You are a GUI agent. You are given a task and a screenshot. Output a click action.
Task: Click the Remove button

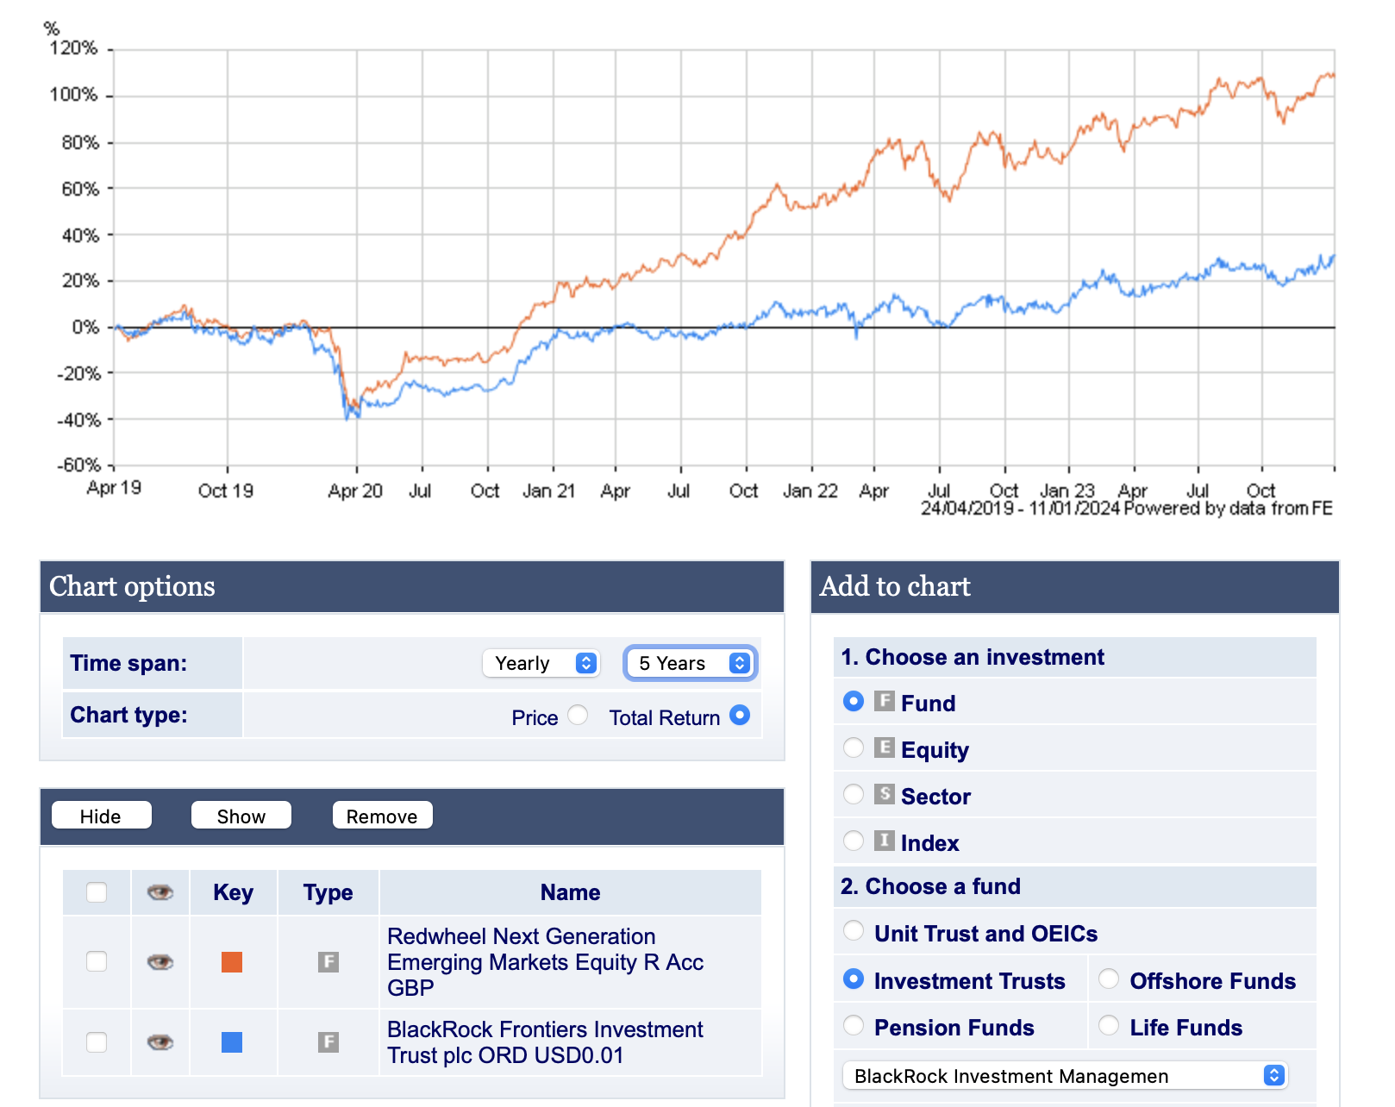pyautogui.click(x=383, y=816)
